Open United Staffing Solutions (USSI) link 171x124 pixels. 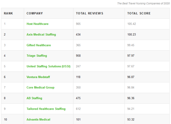[x=48, y=66]
